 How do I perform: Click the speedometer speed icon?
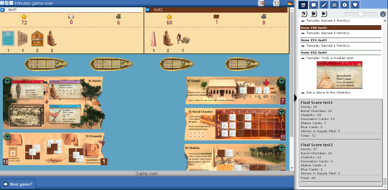coord(383,14)
